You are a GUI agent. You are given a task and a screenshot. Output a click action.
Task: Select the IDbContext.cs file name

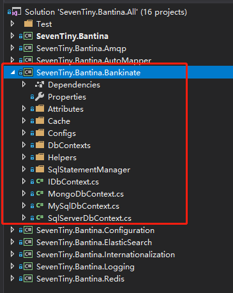(x=73, y=182)
